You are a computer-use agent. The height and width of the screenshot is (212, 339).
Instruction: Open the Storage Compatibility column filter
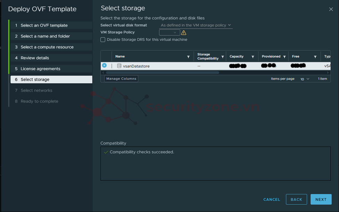223,57
